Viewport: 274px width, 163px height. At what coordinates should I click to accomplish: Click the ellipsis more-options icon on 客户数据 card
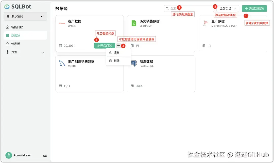pyautogui.click(x=118, y=46)
